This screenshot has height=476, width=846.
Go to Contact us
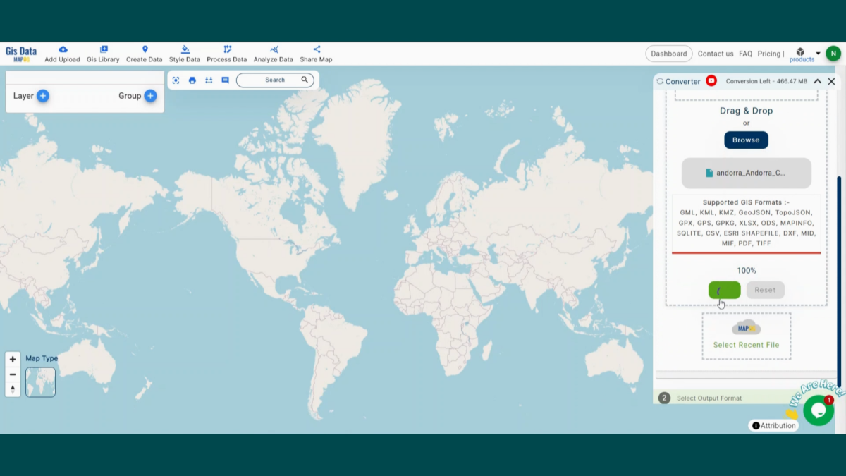(716, 54)
